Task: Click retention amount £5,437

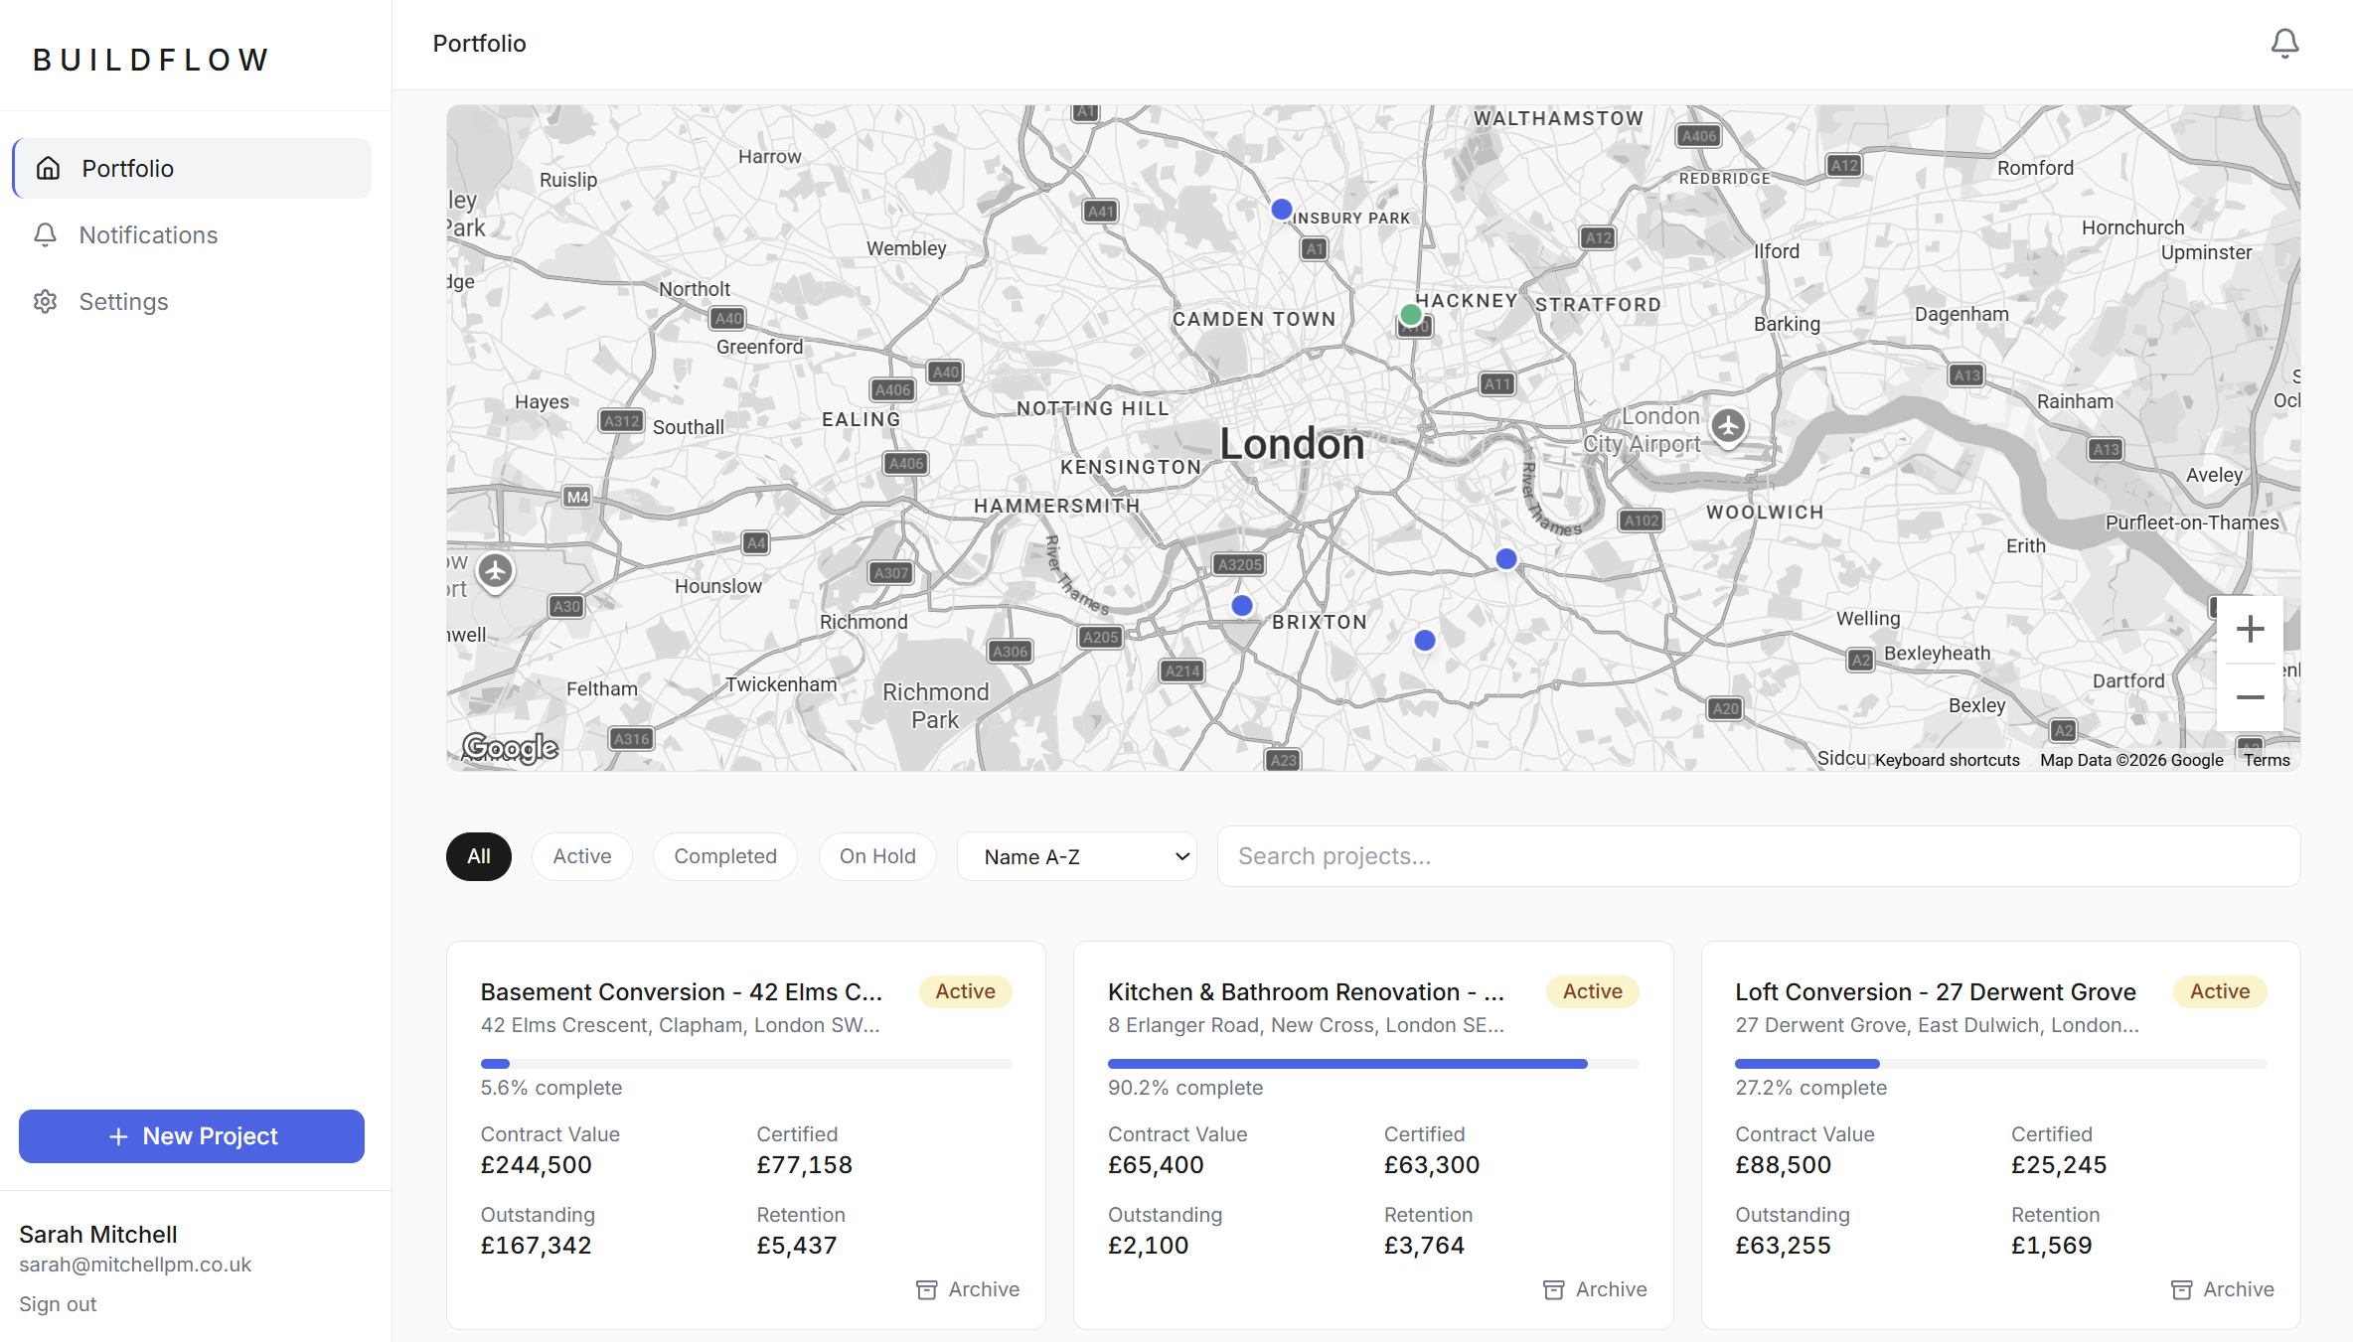Action: [797, 1246]
